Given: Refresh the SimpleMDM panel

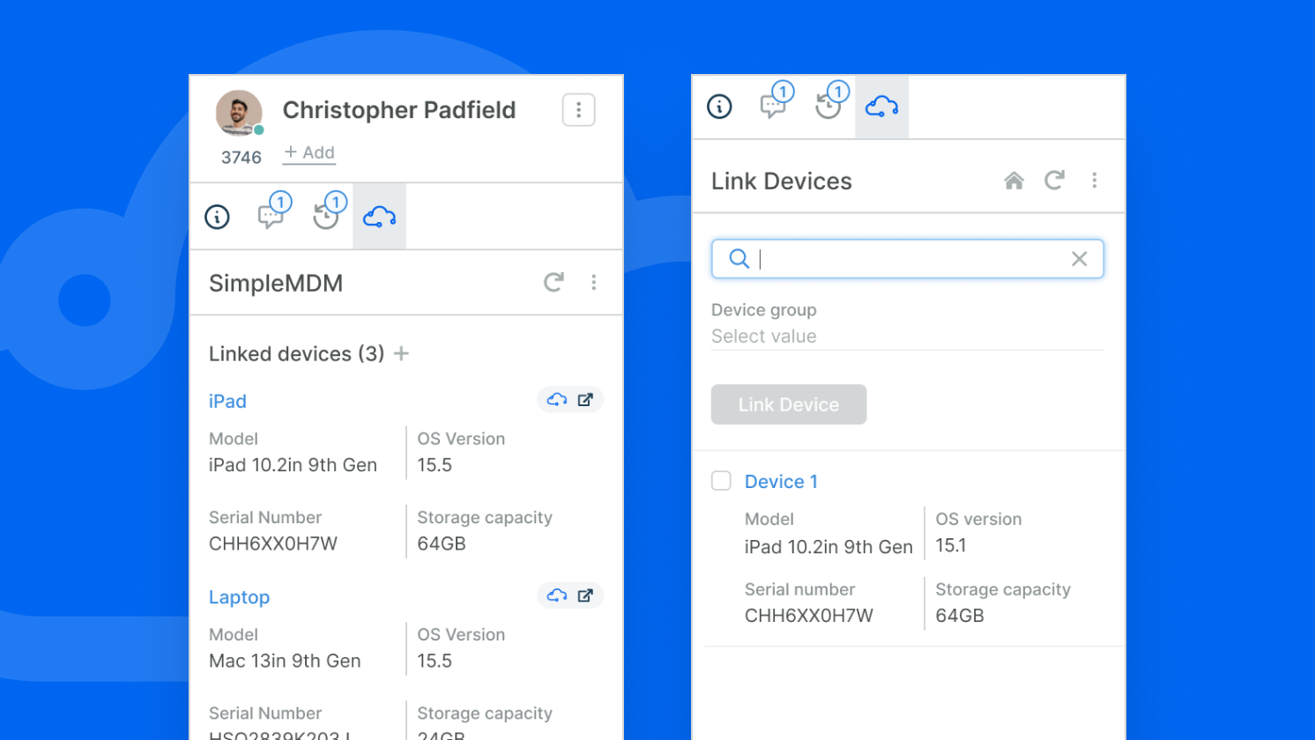Looking at the screenshot, I should pyautogui.click(x=553, y=283).
